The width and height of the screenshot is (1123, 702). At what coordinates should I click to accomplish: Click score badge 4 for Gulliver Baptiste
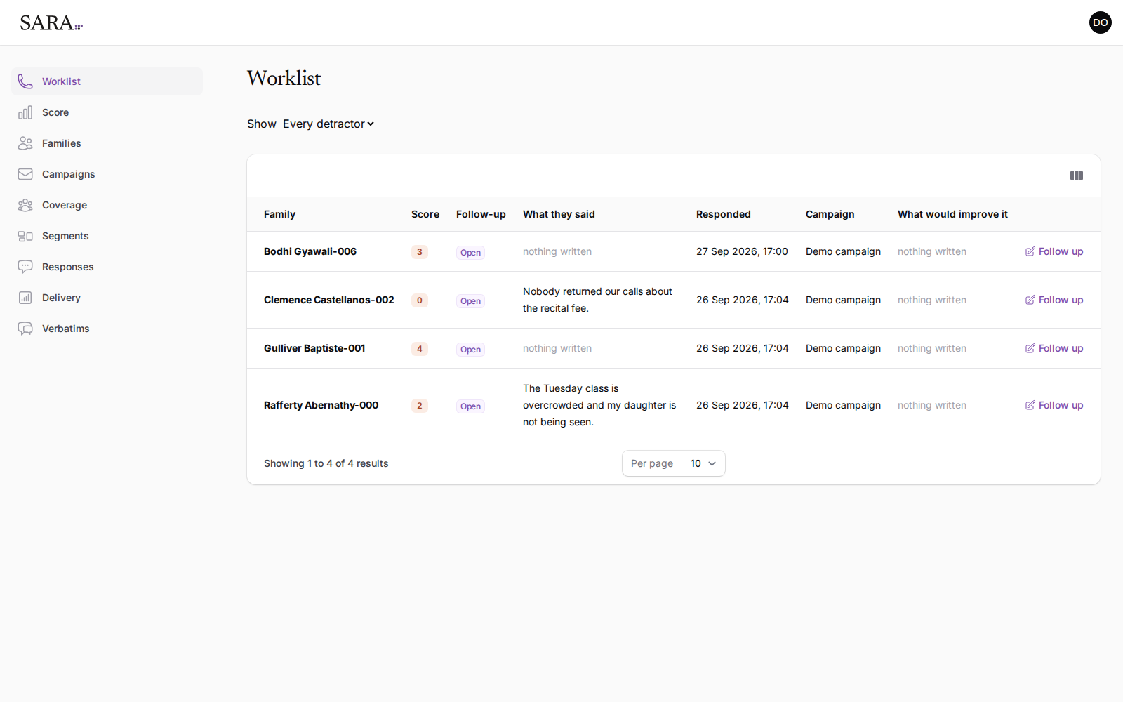(420, 349)
